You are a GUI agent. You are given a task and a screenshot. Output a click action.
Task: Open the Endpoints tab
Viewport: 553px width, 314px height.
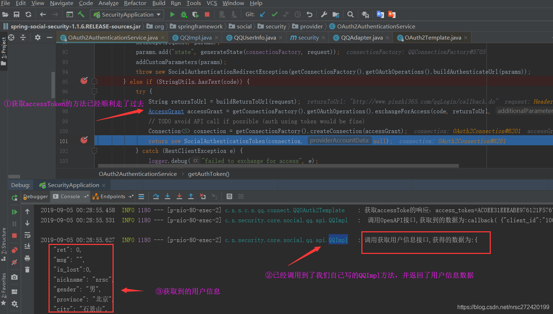pyautogui.click(x=113, y=196)
